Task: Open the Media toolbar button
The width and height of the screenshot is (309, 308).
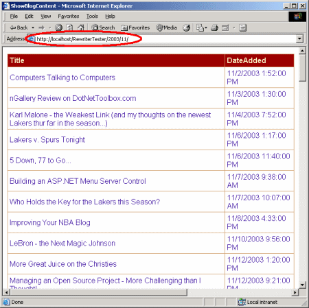Action: click(166, 27)
